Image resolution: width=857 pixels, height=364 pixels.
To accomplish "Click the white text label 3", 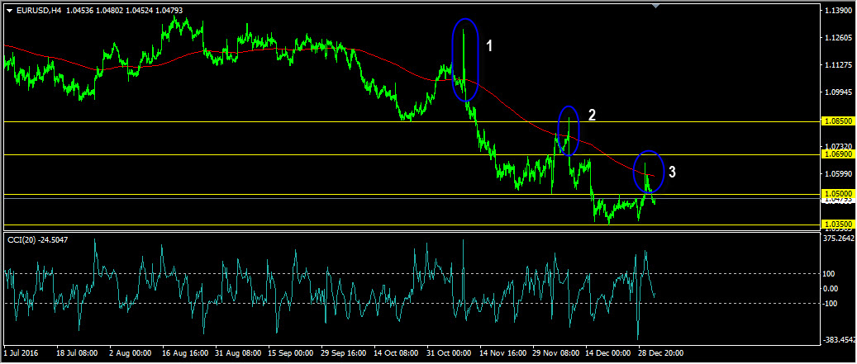I will (672, 172).
